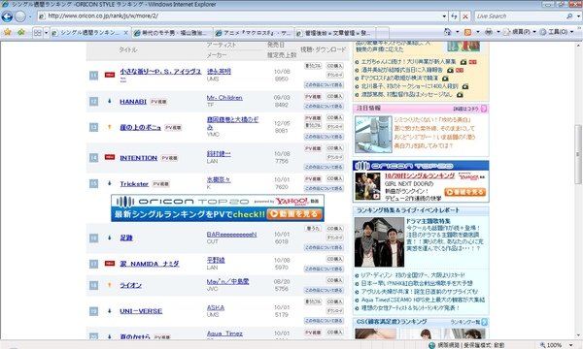This screenshot has height=349, width=583.
Task: Open the Favorites Center star icon
Action: pos(7,32)
